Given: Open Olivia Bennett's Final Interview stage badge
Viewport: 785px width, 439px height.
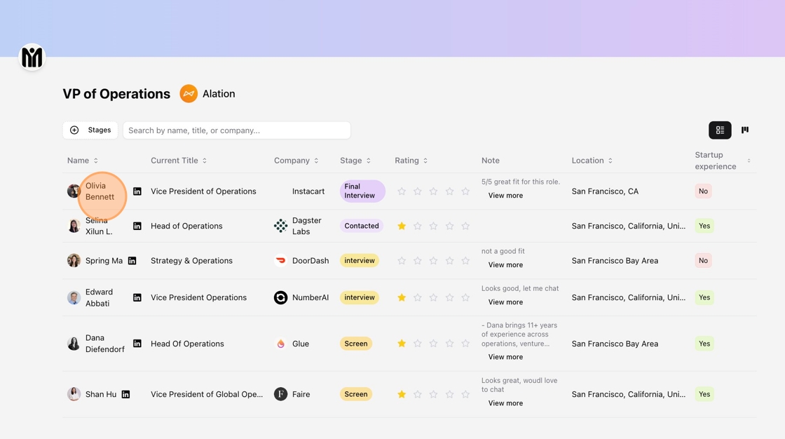Looking at the screenshot, I should pos(362,191).
